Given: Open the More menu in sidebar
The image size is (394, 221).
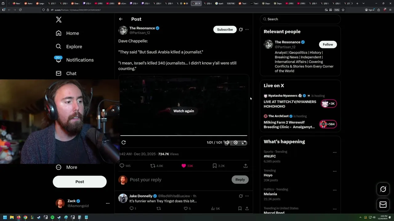Looking at the screenshot, I should point(66,167).
